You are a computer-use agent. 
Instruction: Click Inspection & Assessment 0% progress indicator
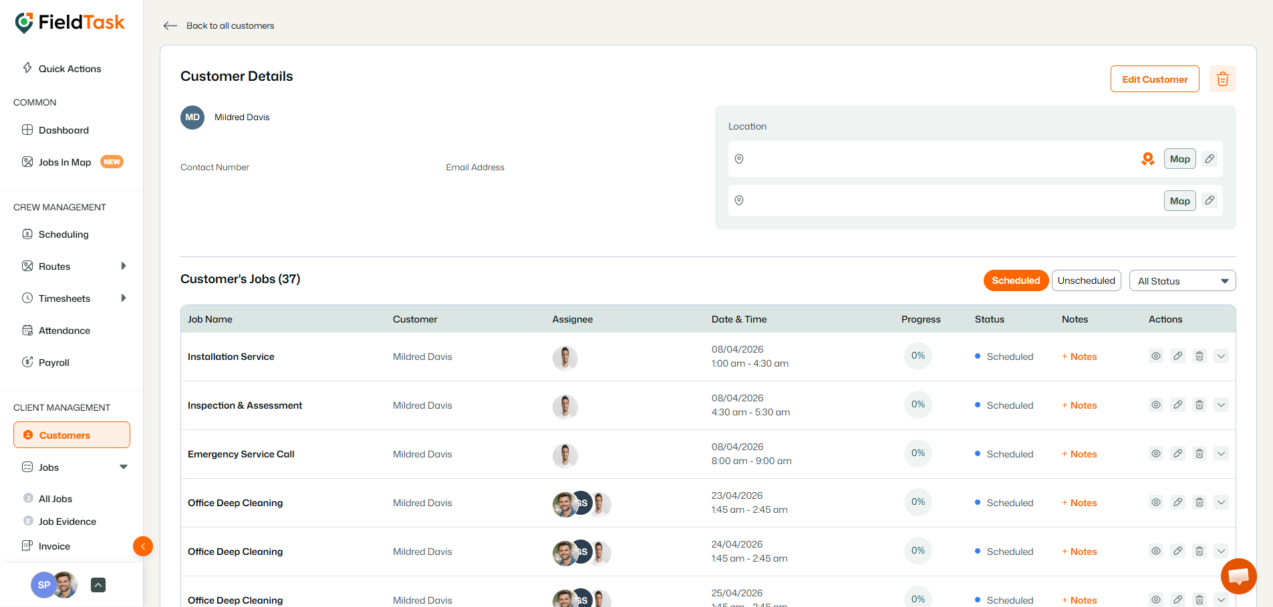pos(918,405)
